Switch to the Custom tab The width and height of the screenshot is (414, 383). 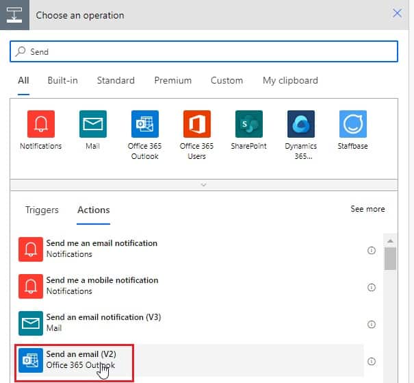point(227,80)
